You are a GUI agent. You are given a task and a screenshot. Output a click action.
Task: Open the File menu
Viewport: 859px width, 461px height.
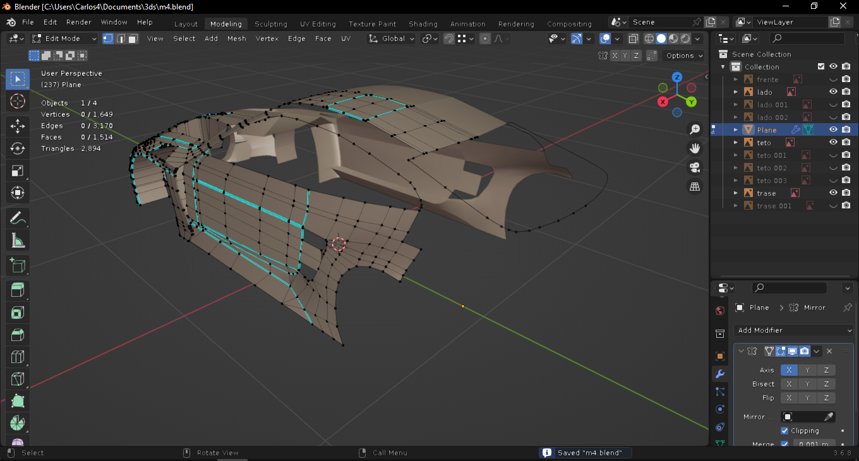[x=28, y=22]
